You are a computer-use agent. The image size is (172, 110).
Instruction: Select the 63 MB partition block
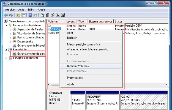(x=78, y=100)
